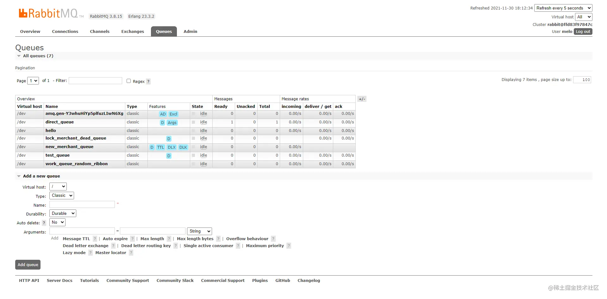The image size is (607, 299).
Task: Open the top Virtual host All dropdown
Action: click(584, 17)
